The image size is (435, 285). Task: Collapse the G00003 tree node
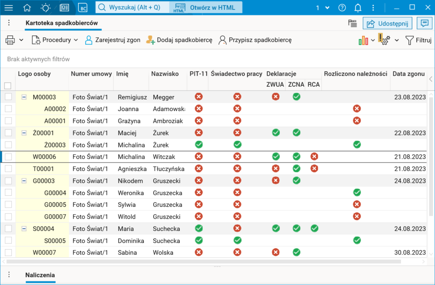24,181
